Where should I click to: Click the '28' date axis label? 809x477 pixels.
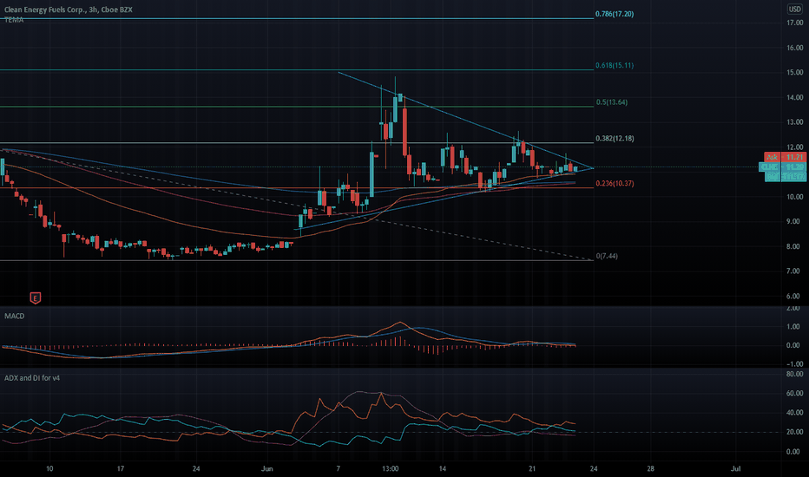pos(651,468)
